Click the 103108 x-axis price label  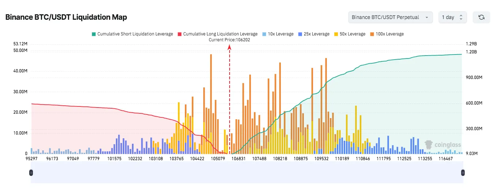point(156,159)
